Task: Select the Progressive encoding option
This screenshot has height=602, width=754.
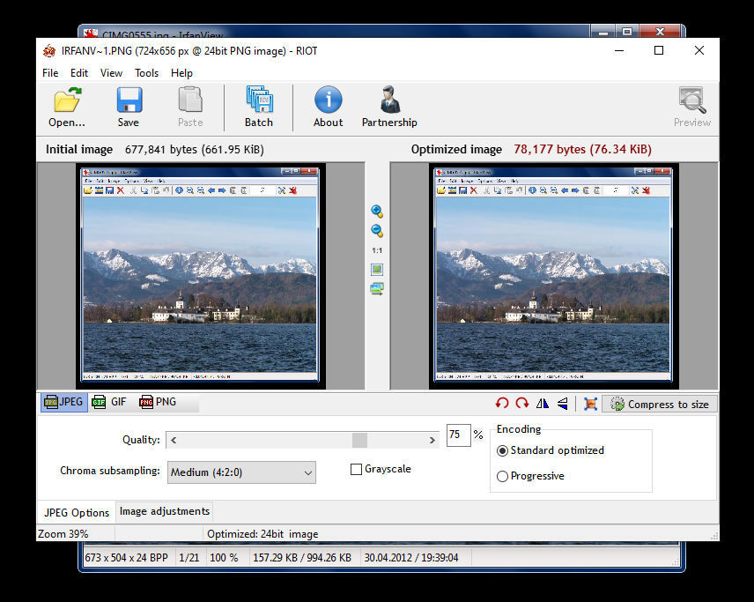Action: coord(502,477)
